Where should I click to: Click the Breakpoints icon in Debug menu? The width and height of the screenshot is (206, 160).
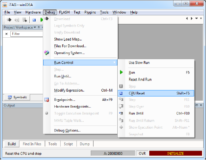click(x=47, y=100)
